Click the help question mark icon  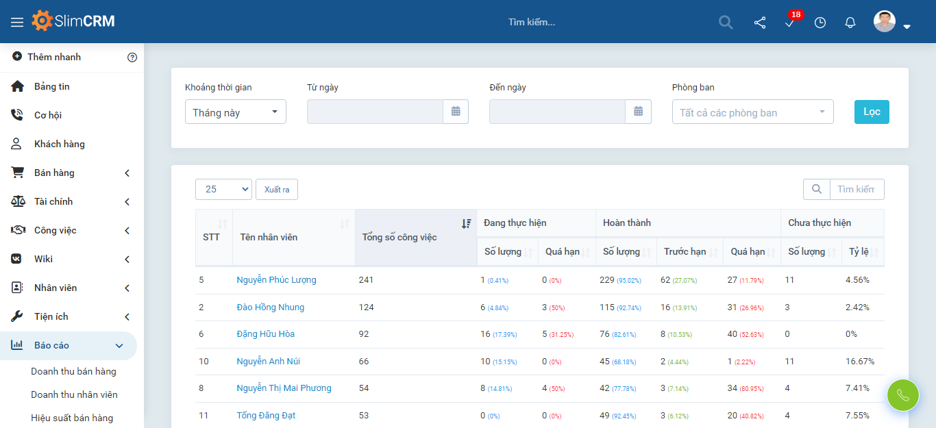(x=132, y=58)
